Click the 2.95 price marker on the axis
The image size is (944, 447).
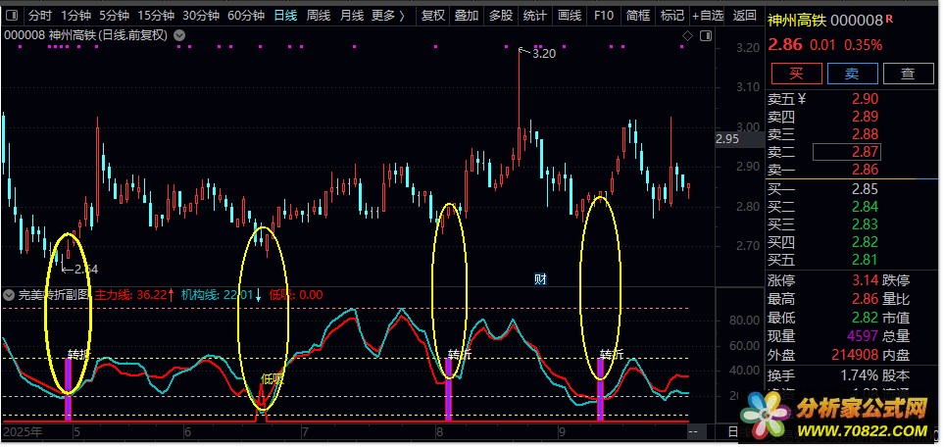(x=726, y=140)
